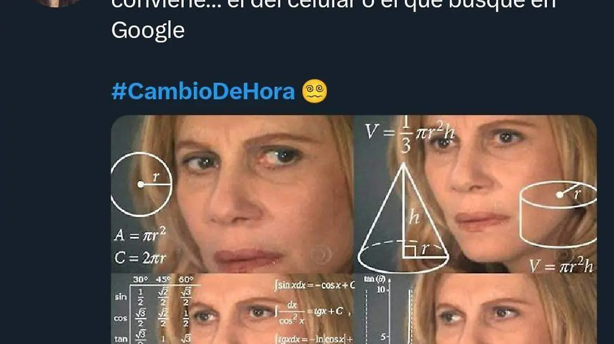This screenshot has height=344, width=614.
Task: Click the ∫sin x dx integral formula
Action: click(314, 285)
